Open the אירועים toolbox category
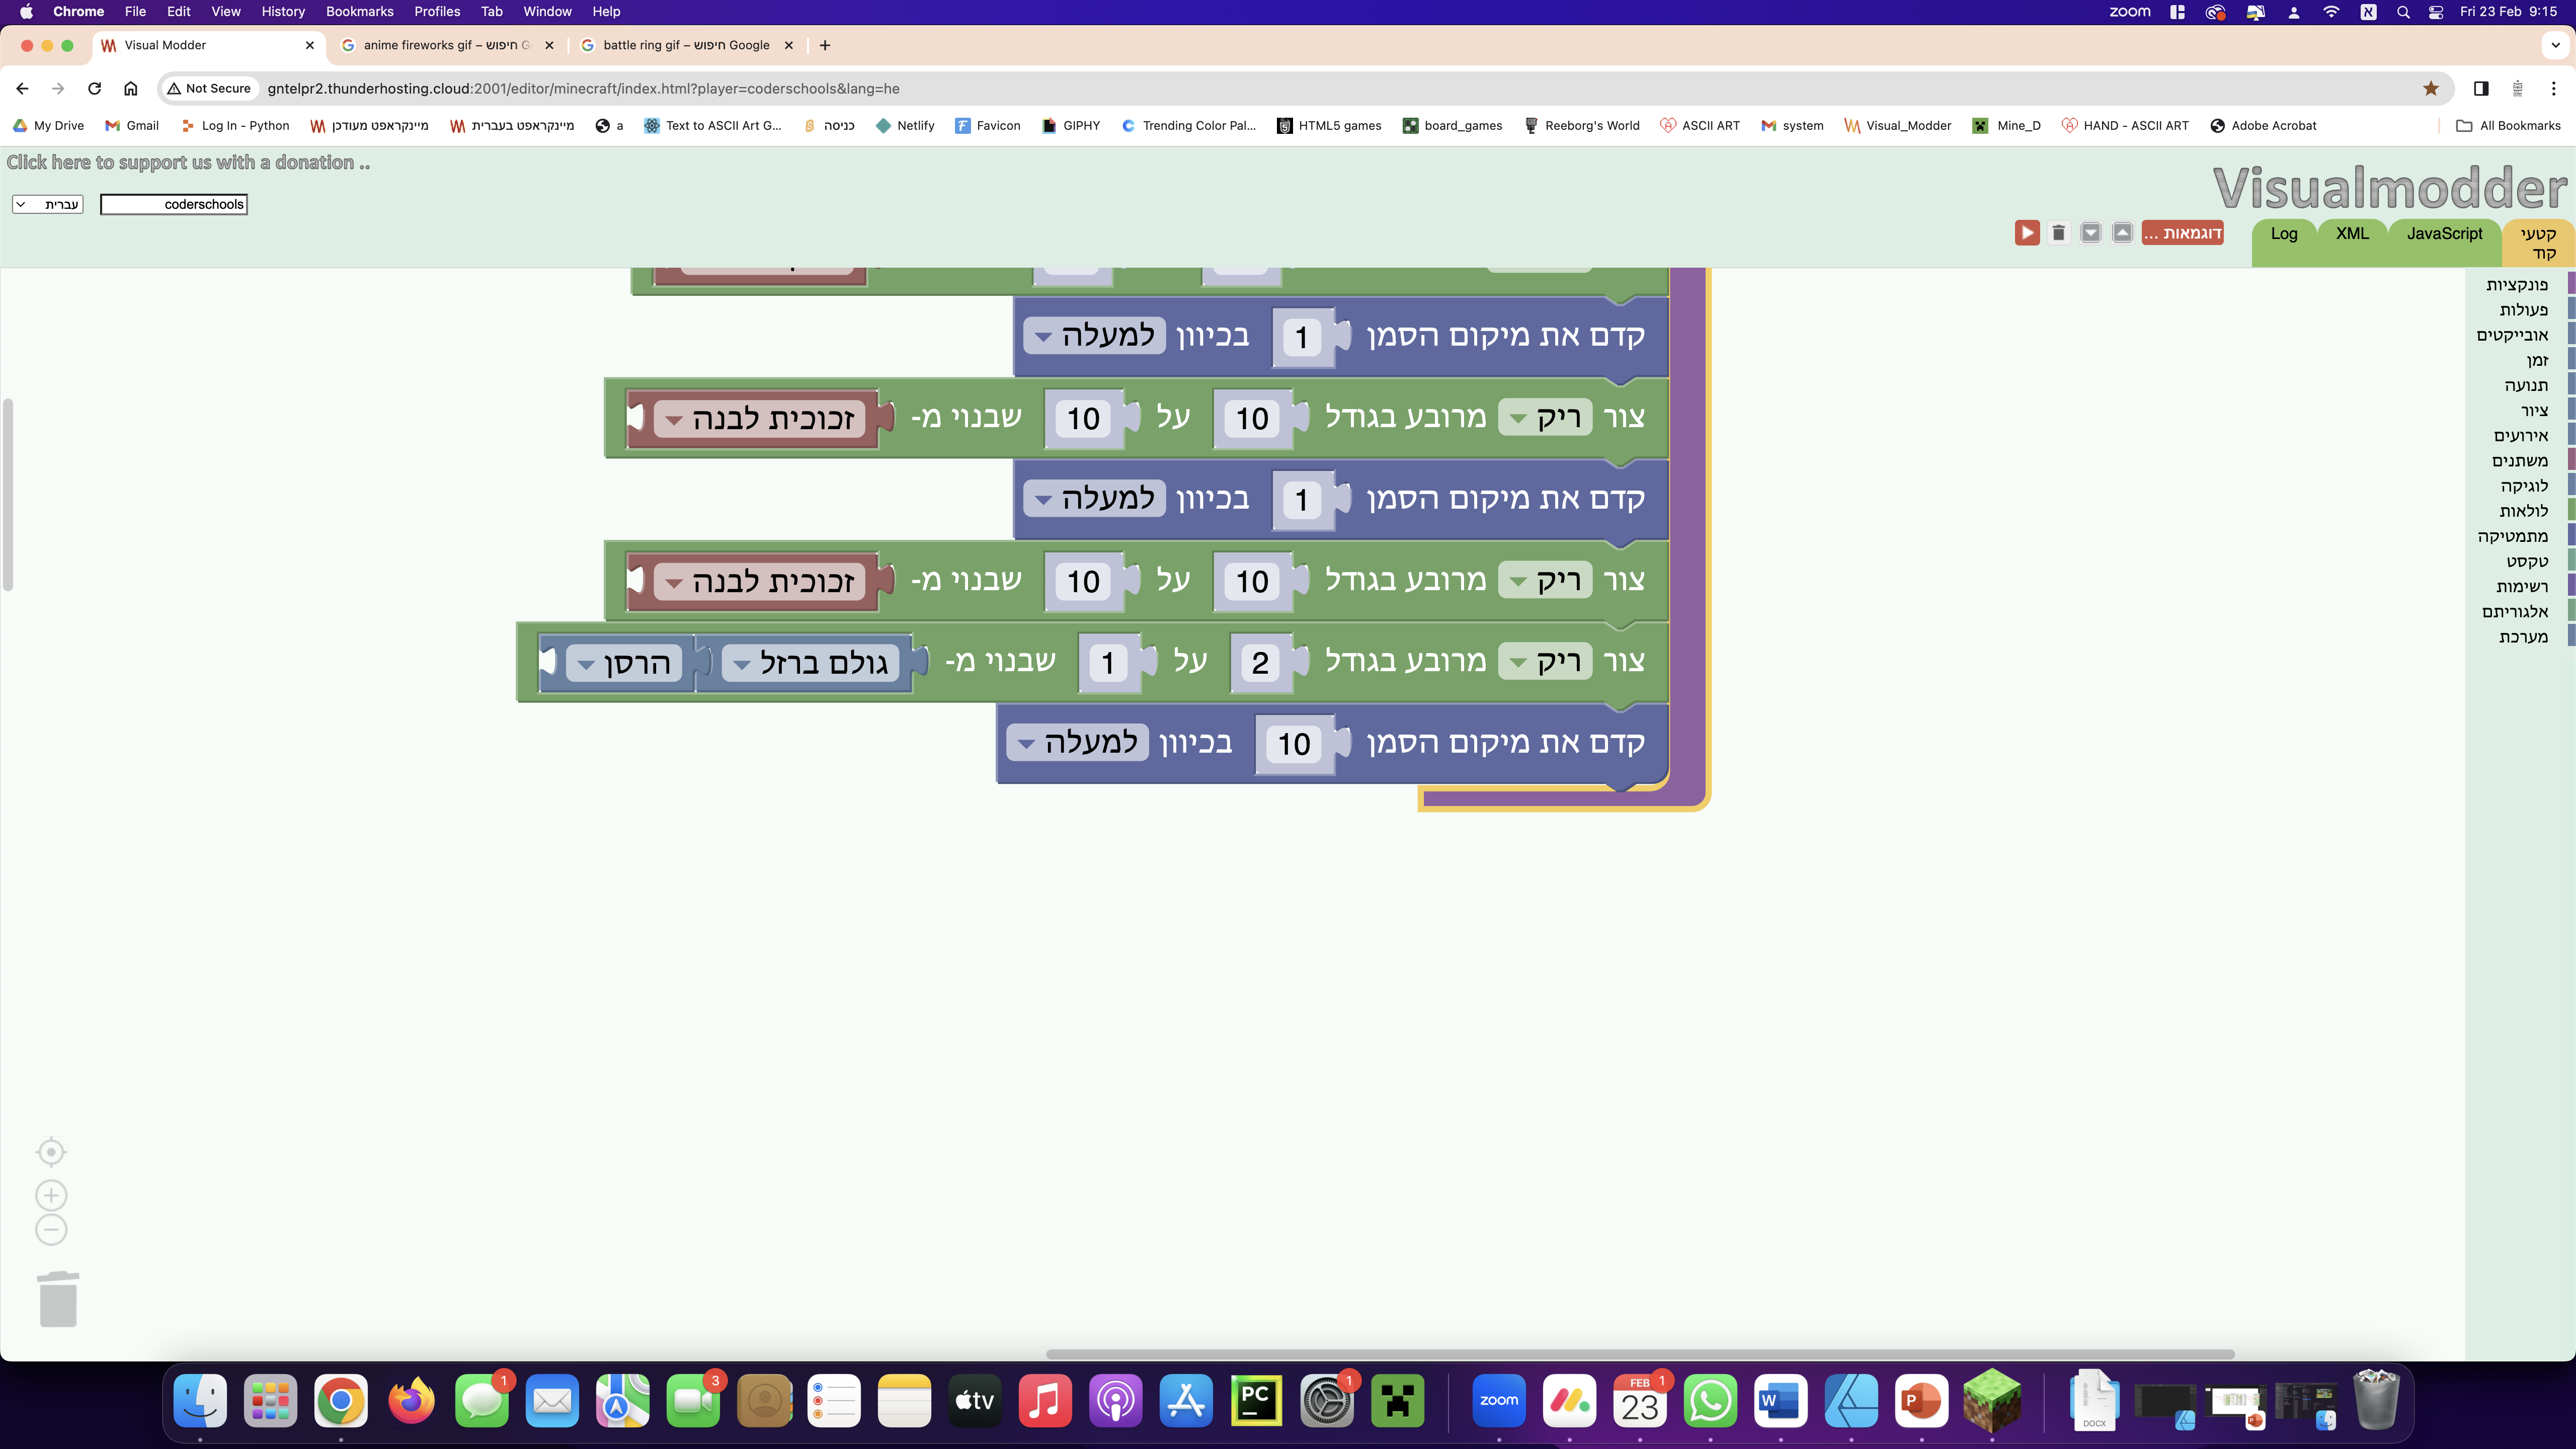This screenshot has height=1449, width=2576. pyautogui.click(x=2520, y=436)
